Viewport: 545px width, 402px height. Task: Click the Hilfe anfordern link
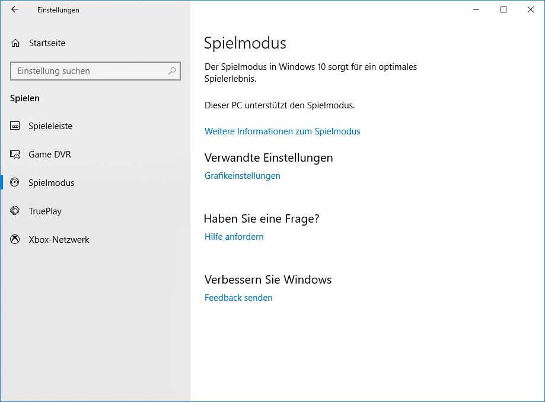(234, 237)
